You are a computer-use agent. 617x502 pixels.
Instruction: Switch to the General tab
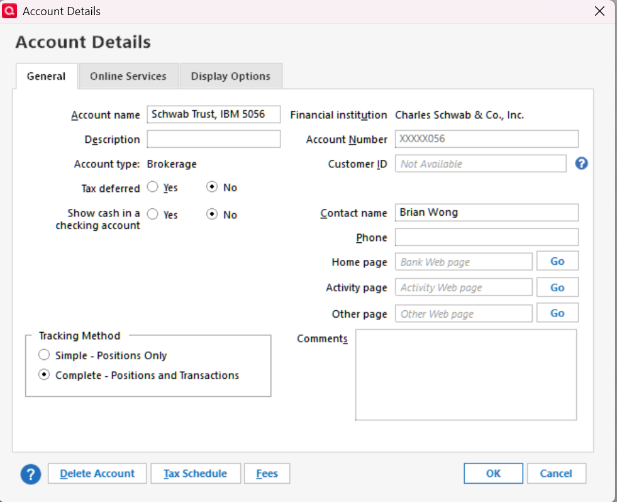click(46, 76)
